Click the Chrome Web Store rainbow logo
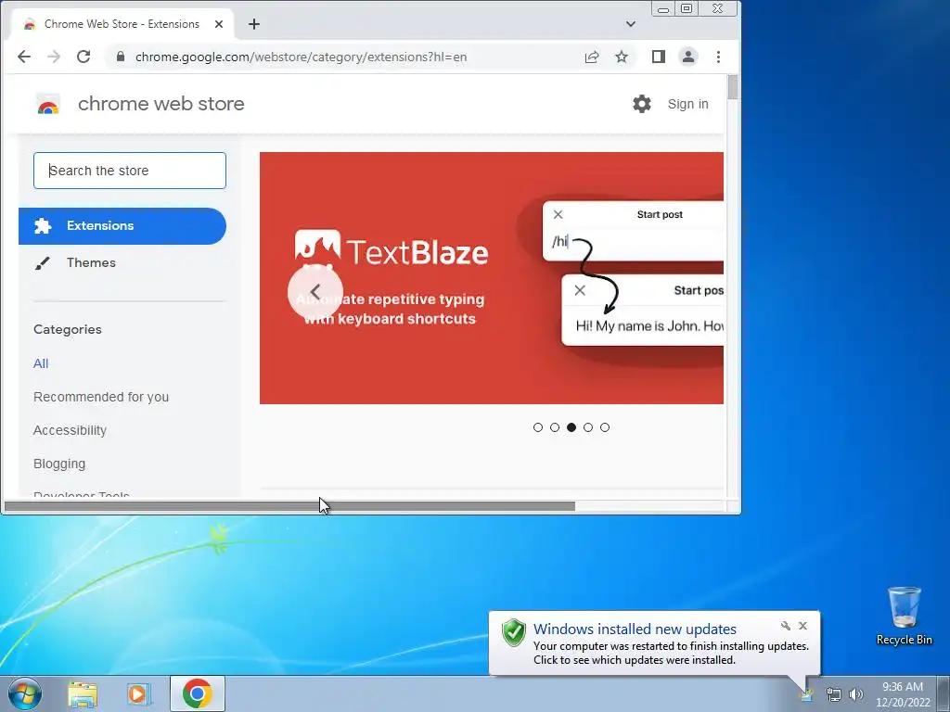The height and width of the screenshot is (712, 950). 48,104
